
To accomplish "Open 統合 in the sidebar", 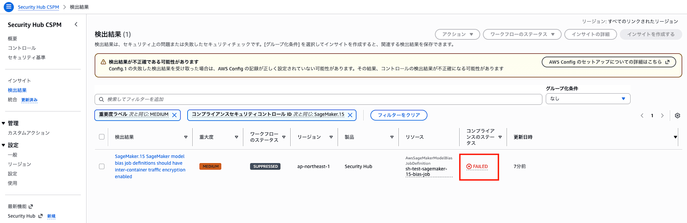I will click(x=12, y=100).
